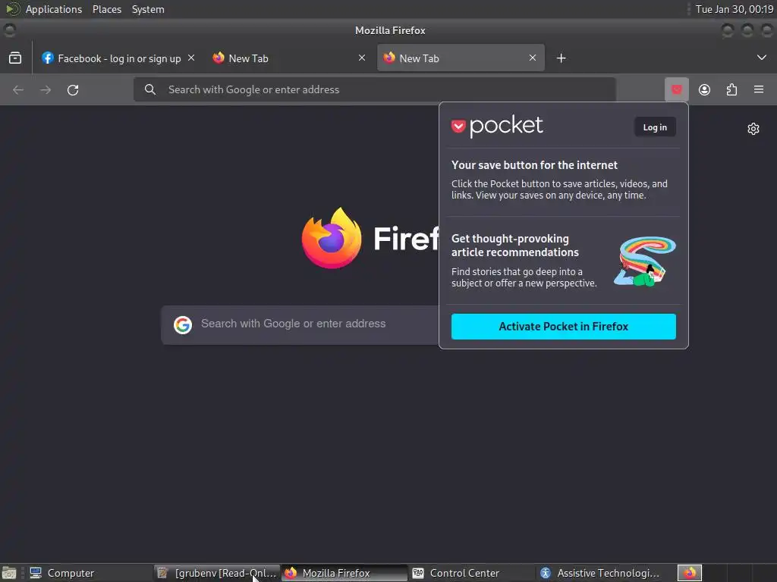Switch to Assistive Technologies taskbar window
This screenshot has width=777, height=582.
click(x=599, y=573)
